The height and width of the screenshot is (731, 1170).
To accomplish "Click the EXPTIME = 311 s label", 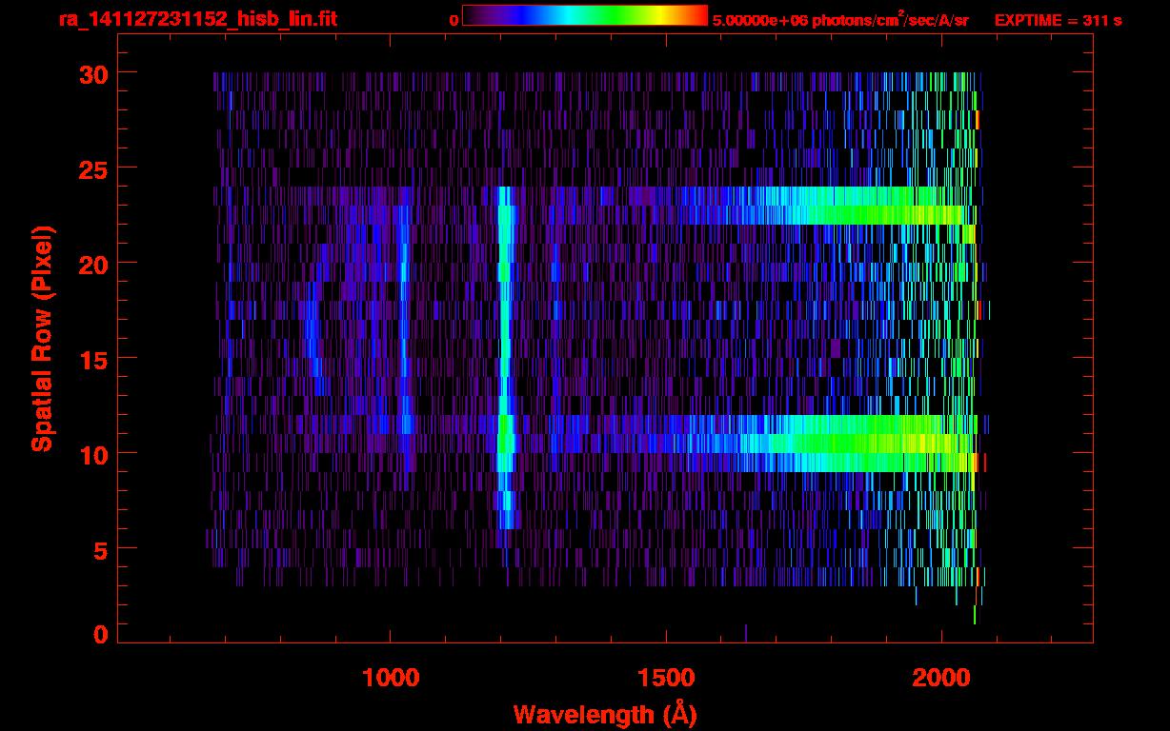I will (x=1058, y=20).
